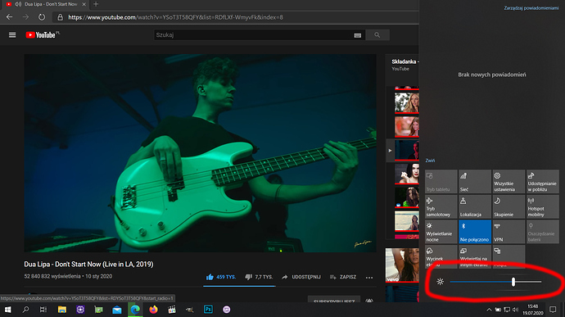Click Zarządzaj powiadomieniami link

(531, 8)
